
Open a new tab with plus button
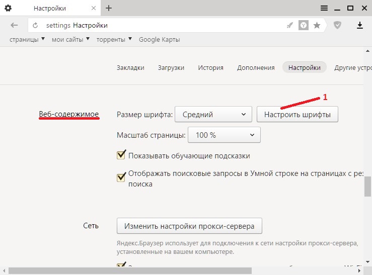coord(109,8)
